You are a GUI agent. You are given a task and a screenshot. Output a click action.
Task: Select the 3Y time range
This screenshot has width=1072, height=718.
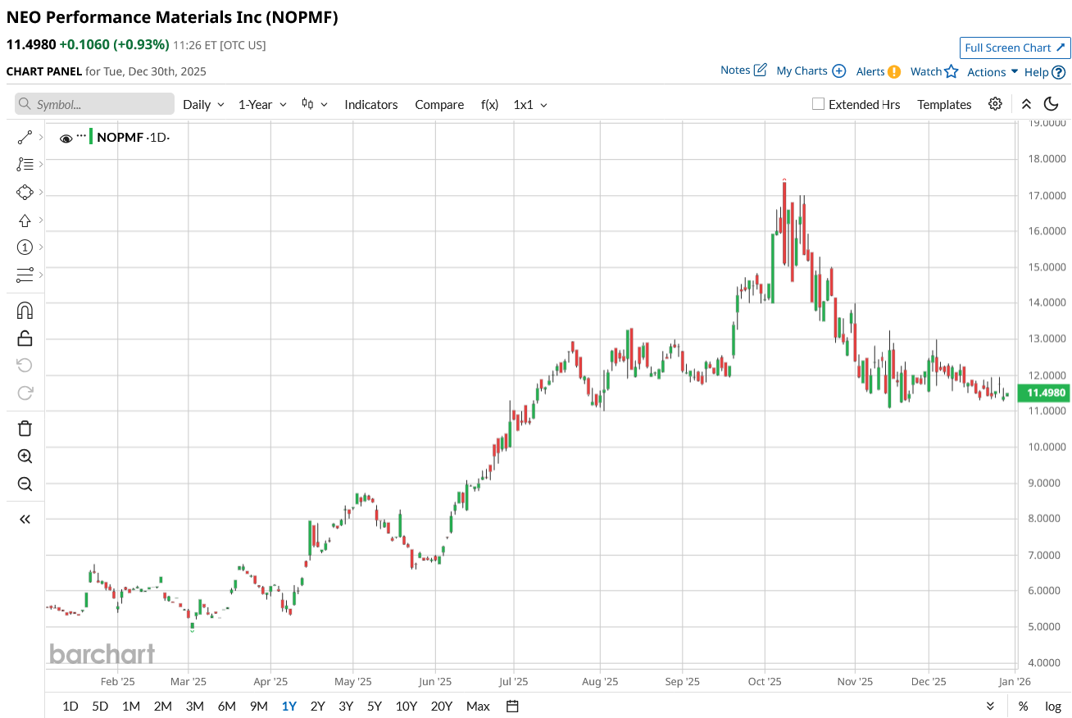pos(346,707)
